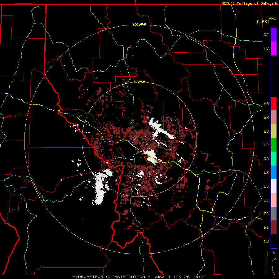Click the HA red legend swatch
The image size is (279, 279).
coord(274,104)
